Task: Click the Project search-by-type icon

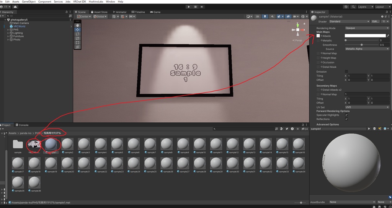Action: [x=282, y=129]
